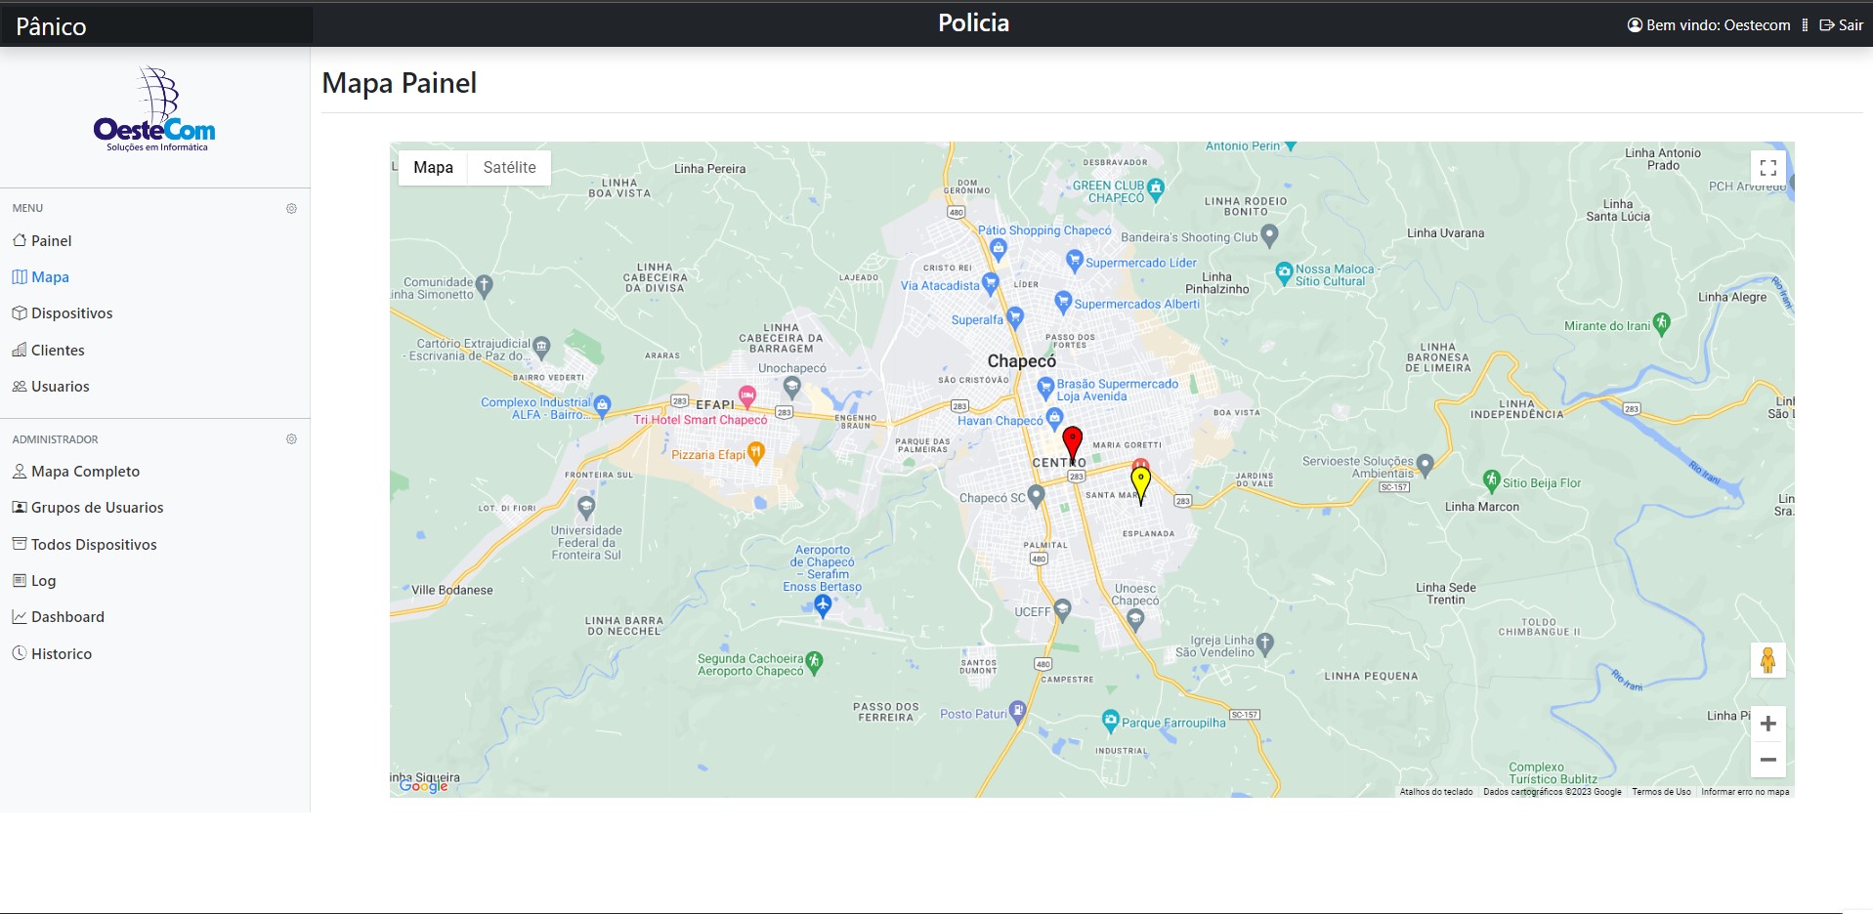Click the Cartório Extrajudicial pin
Viewport: 1873px width, 914px height.
coord(541,347)
